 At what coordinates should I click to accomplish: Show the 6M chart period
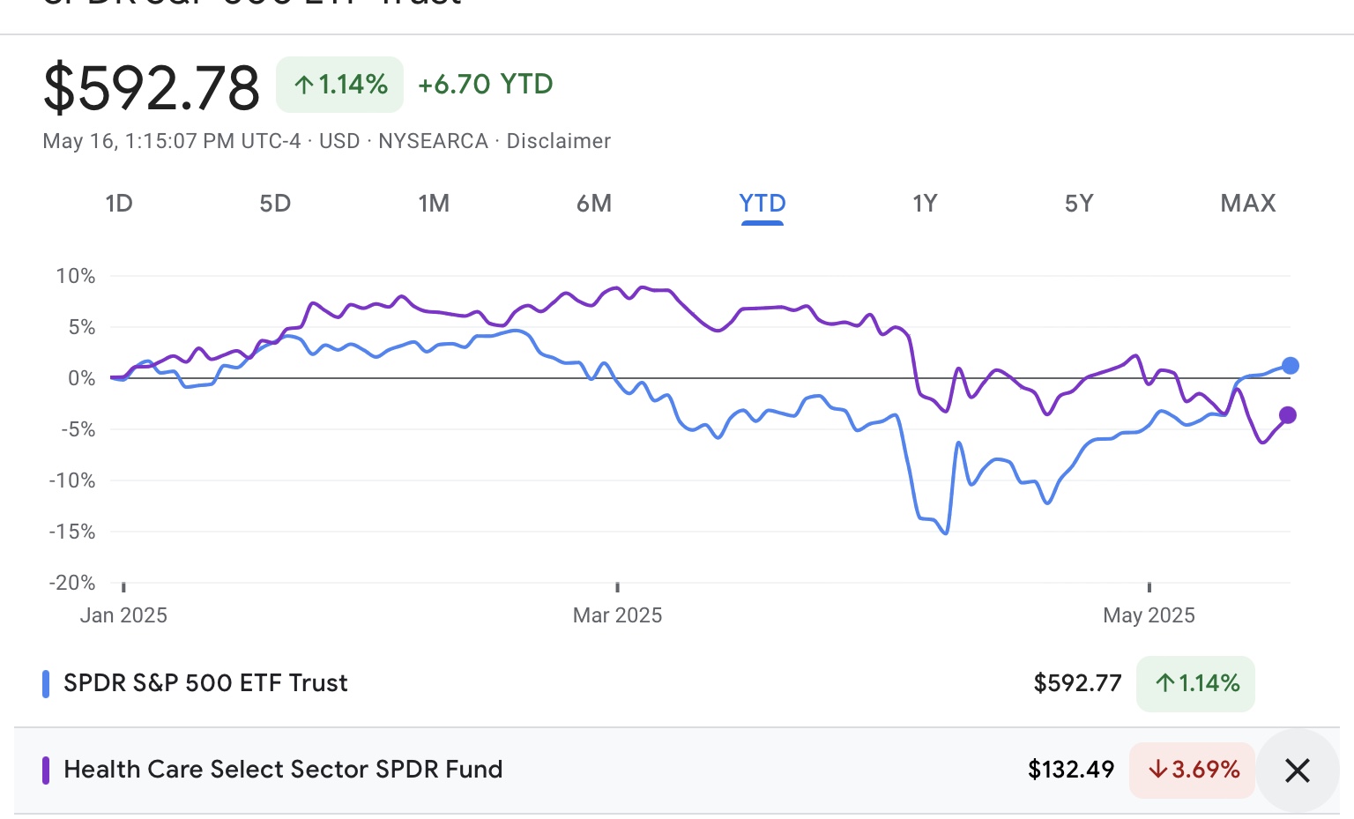[x=594, y=204]
